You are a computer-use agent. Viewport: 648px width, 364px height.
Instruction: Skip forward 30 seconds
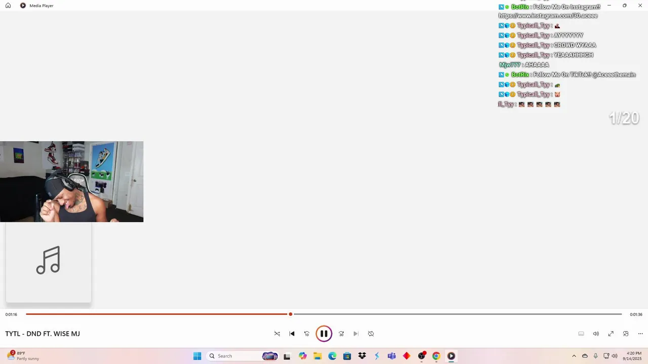click(341, 334)
